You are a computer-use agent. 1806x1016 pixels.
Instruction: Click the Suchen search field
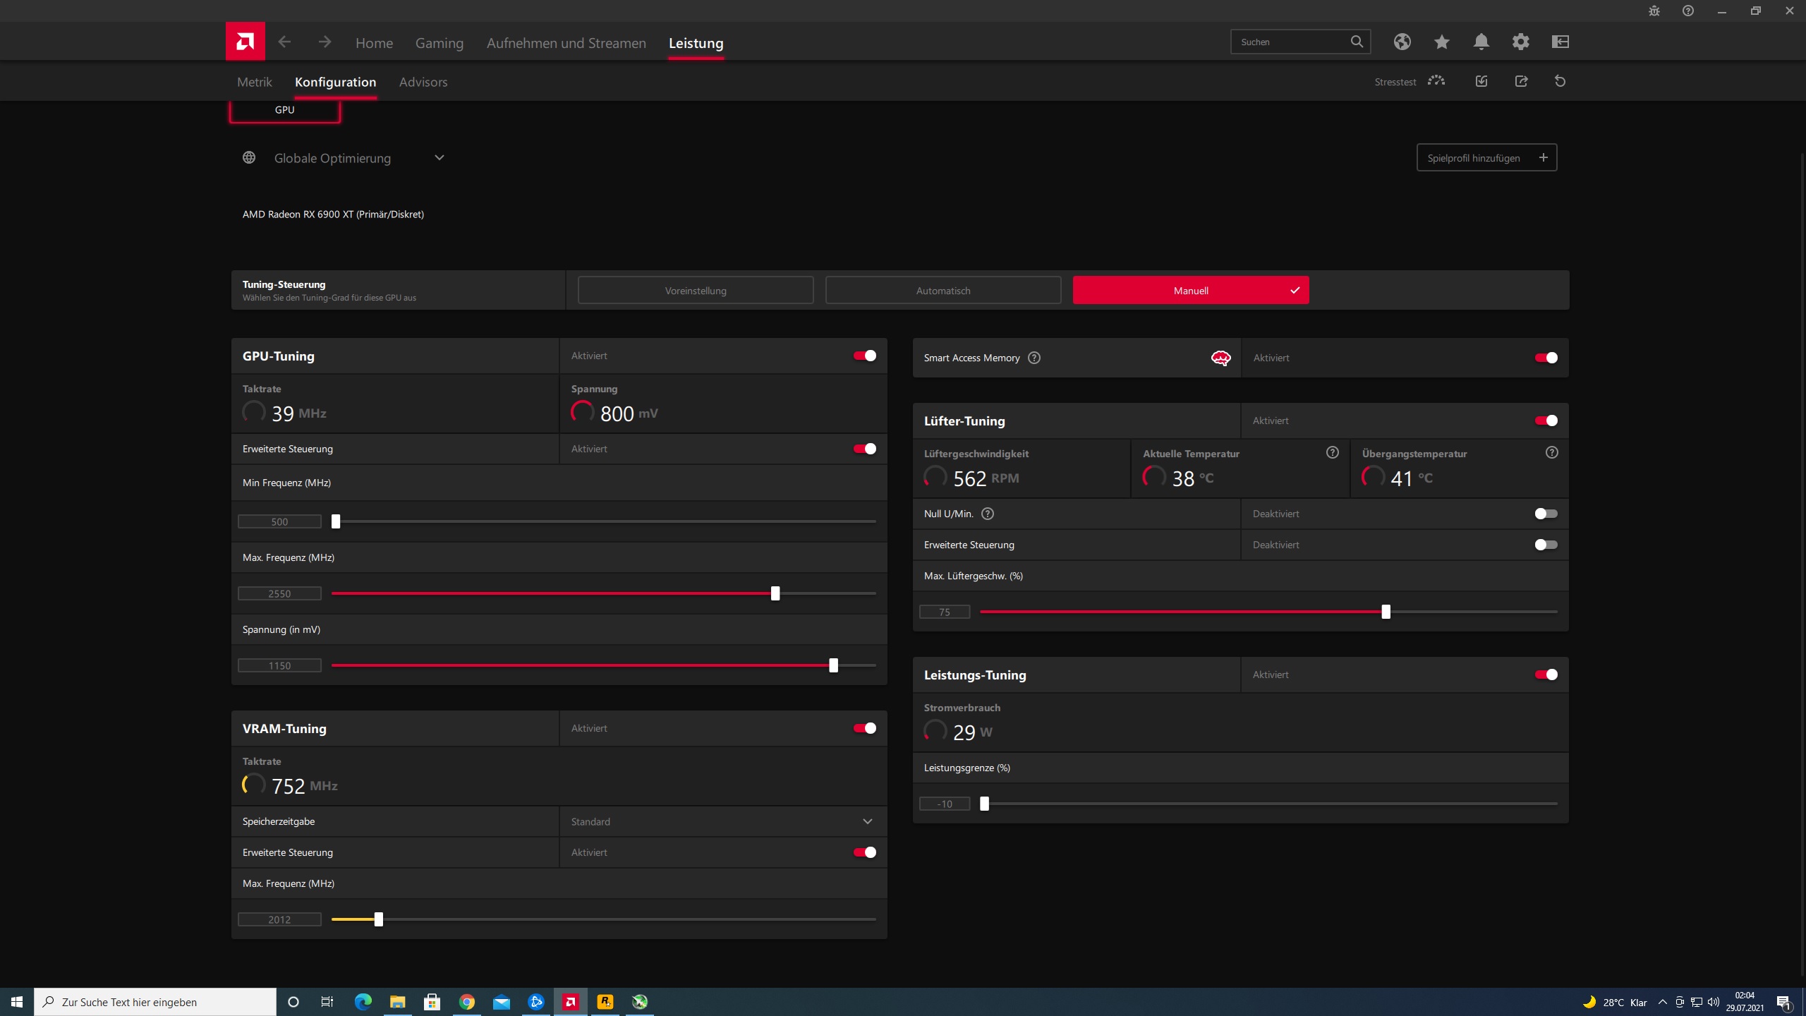click(x=1290, y=42)
